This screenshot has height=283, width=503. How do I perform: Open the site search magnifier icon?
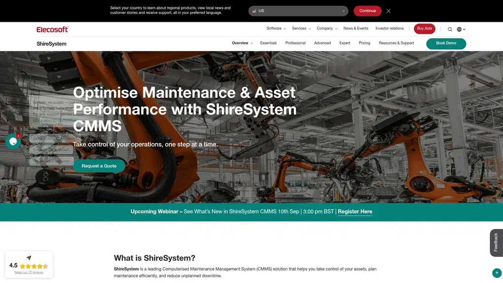[450, 29]
